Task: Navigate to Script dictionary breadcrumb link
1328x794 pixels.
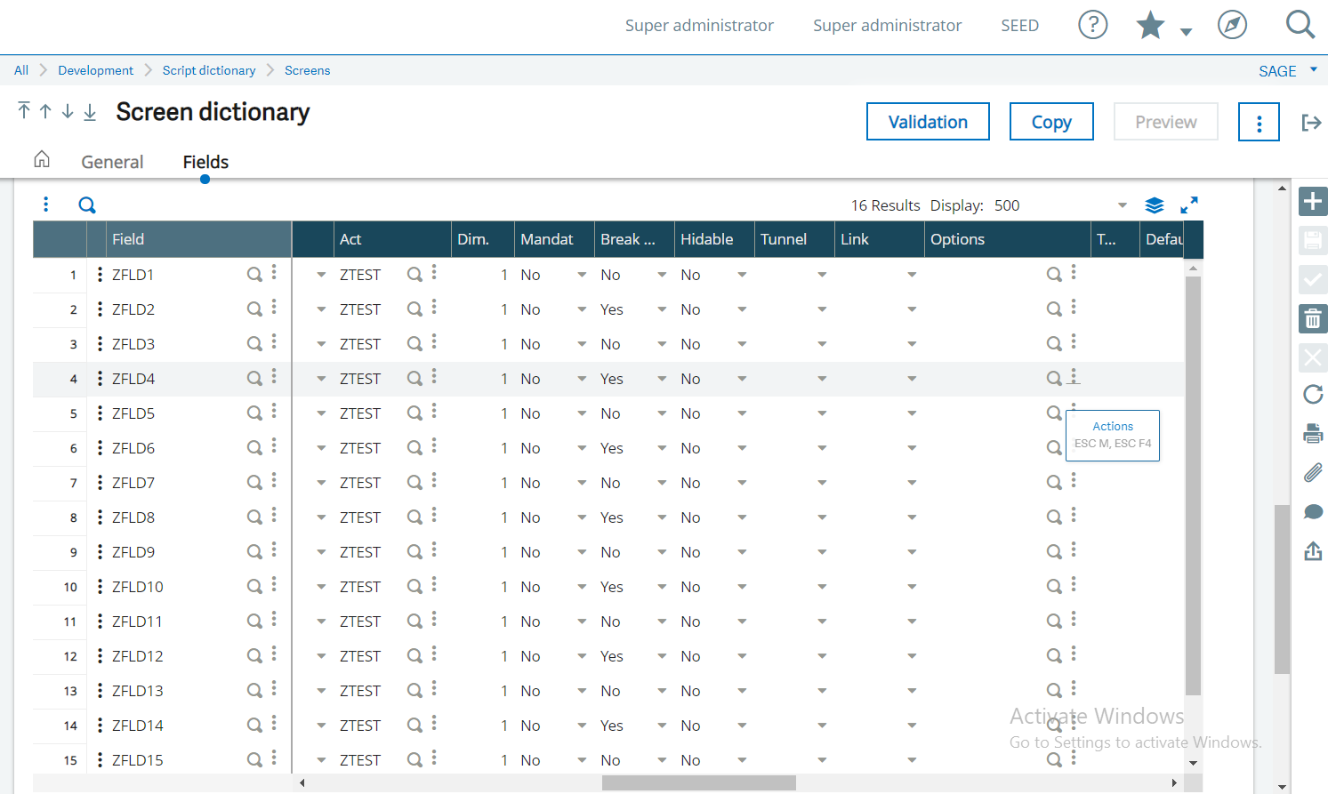Action: (209, 70)
